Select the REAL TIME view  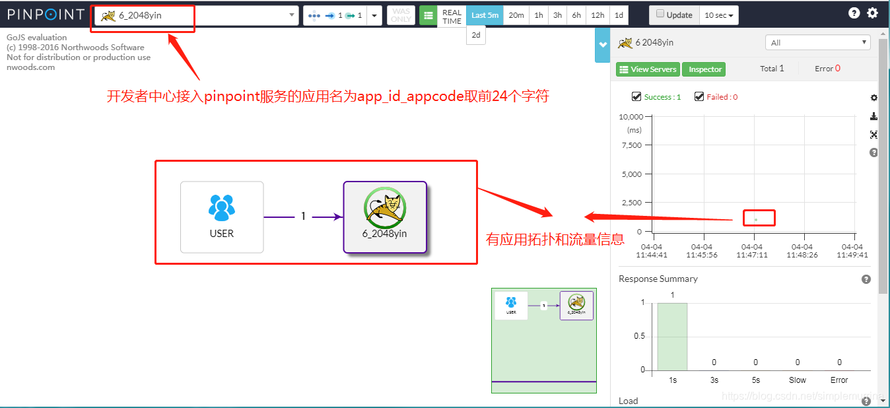(452, 15)
